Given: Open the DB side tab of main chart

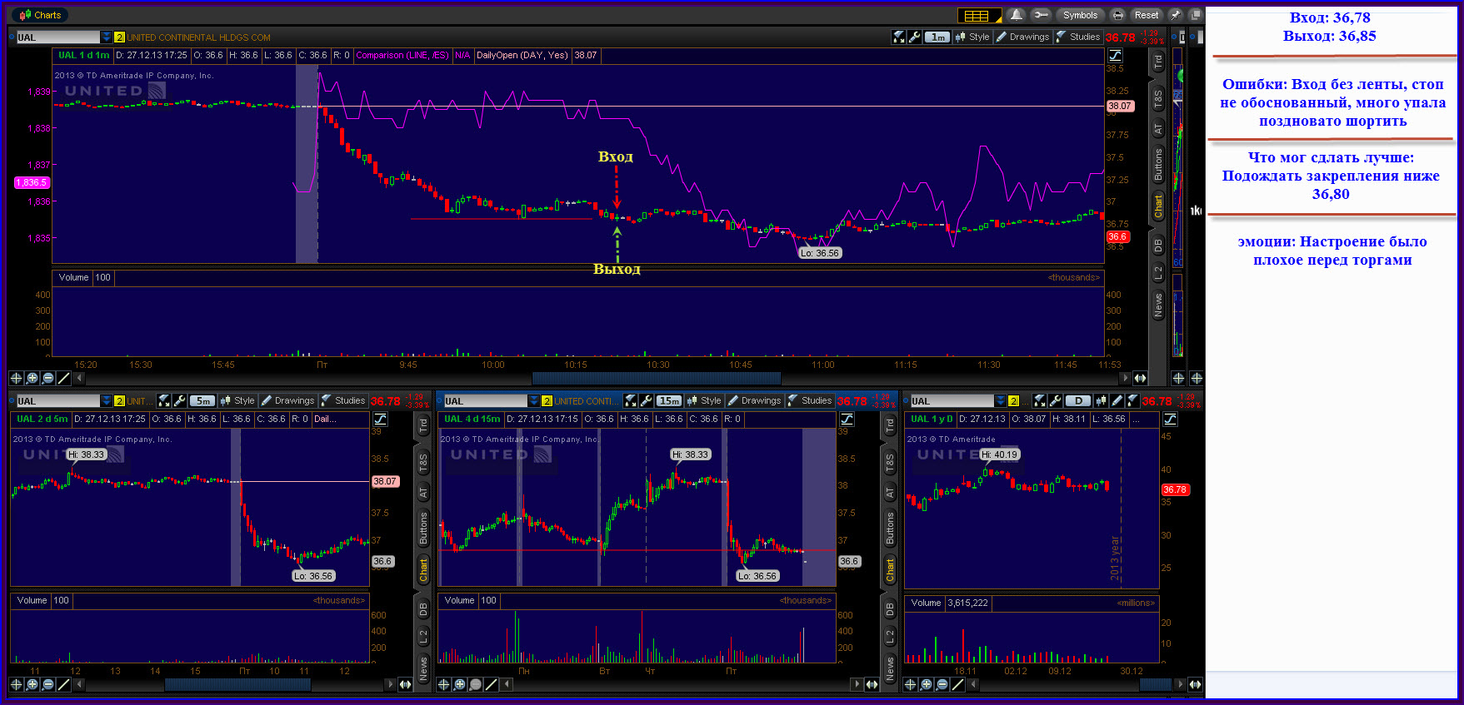Looking at the screenshot, I should coord(1158,246).
